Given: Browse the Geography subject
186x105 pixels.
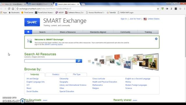Looking at the screenshot, I should [64, 82].
